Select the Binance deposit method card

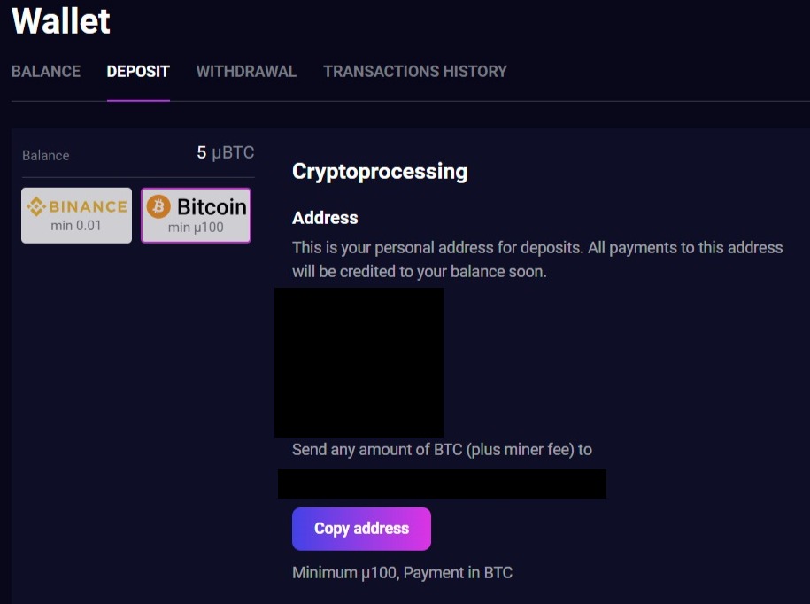click(76, 215)
